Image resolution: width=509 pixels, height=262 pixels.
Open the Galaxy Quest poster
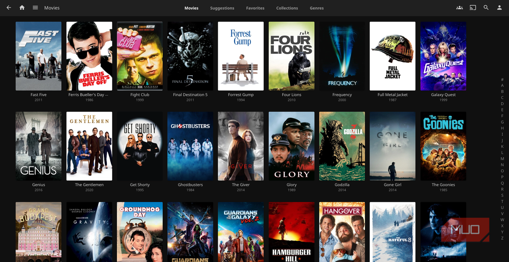click(443, 56)
